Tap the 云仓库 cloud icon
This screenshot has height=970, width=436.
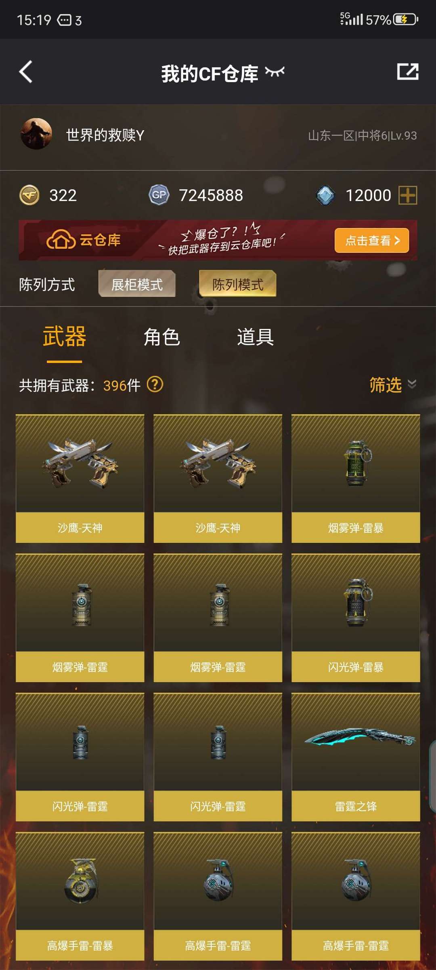pyautogui.click(x=61, y=240)
